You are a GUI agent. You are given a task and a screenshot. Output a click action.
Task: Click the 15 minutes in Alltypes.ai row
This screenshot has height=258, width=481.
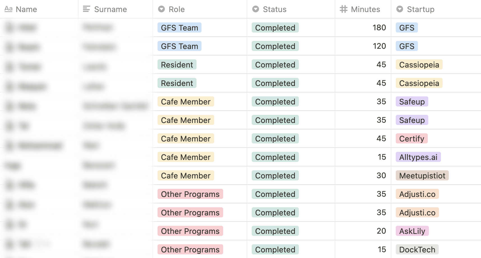coord(382,157)
